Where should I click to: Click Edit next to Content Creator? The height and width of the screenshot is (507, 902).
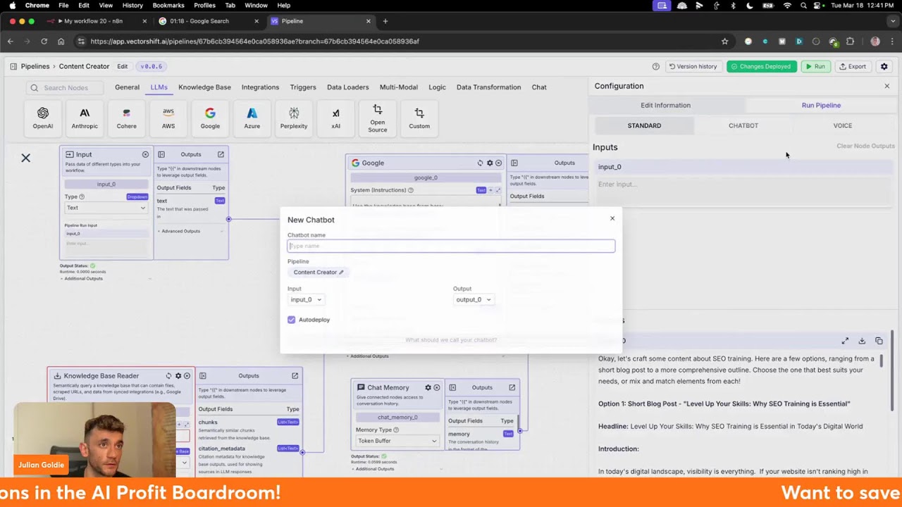pos(123,66)
